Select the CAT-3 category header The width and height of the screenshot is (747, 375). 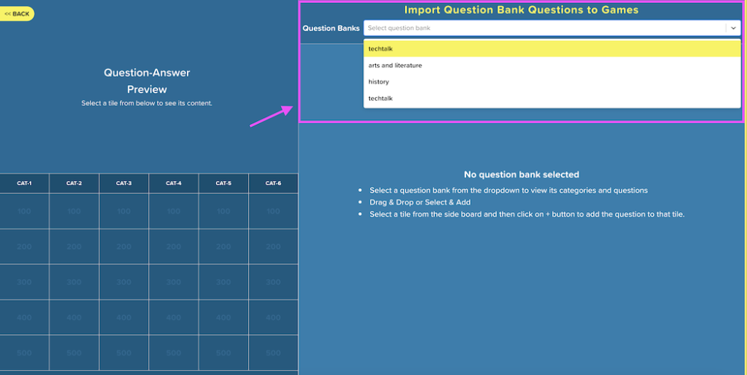click(x=124, y=184)
